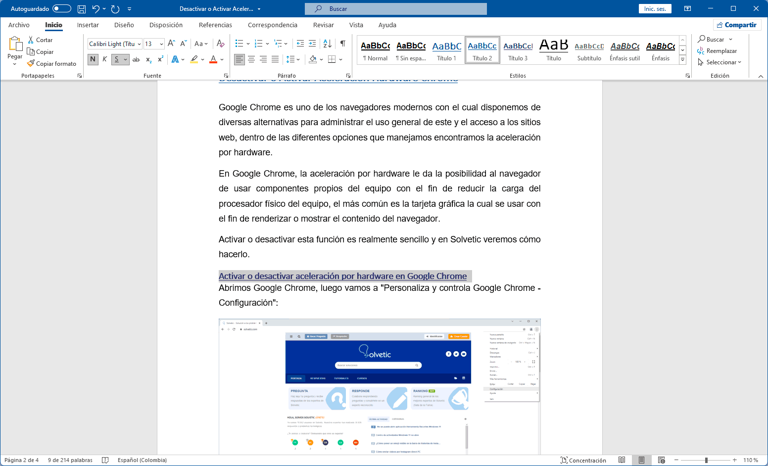Viewport: 768px width, 466px height.
Task: Cut selection with Cortar
Action: tap(40, 40)
